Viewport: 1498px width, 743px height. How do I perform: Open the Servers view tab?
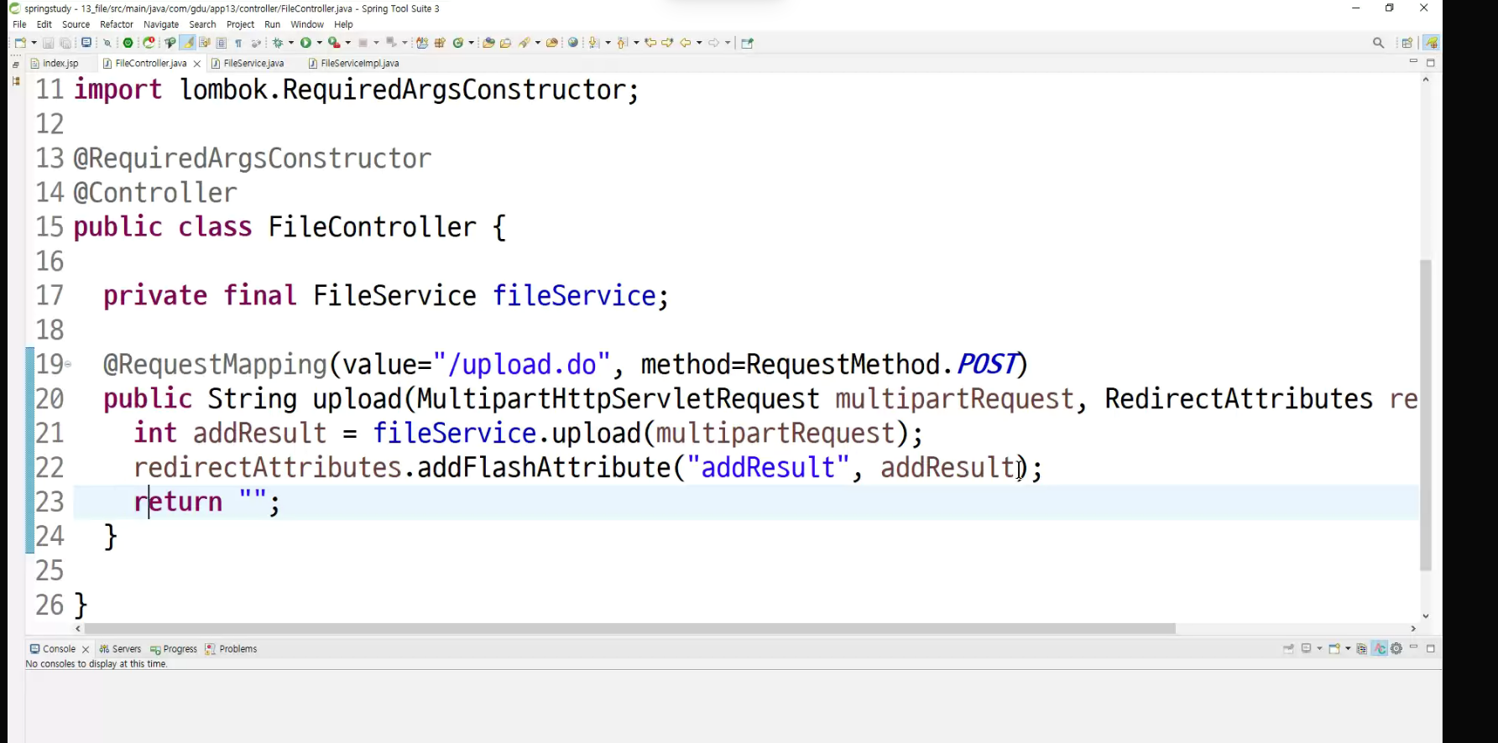click(120, 649)
